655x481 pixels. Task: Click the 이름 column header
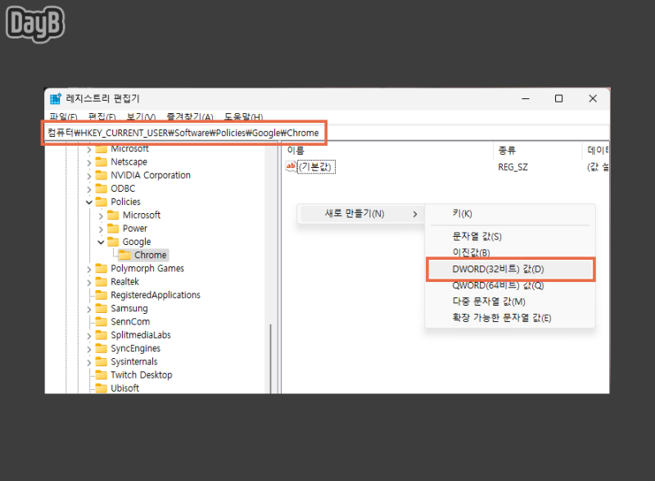[388, 150]
